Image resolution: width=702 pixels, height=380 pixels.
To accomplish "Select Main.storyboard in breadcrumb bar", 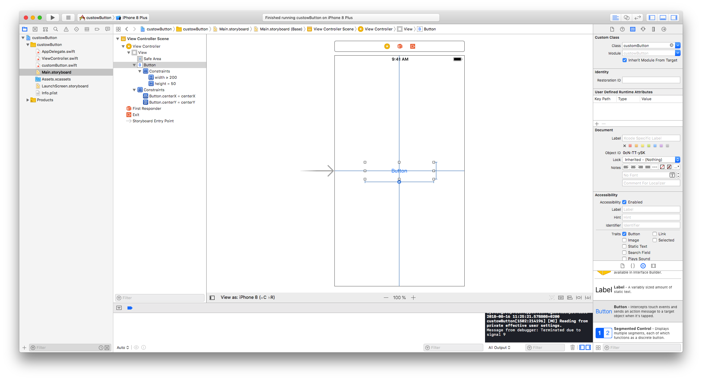I will (231, 29).
